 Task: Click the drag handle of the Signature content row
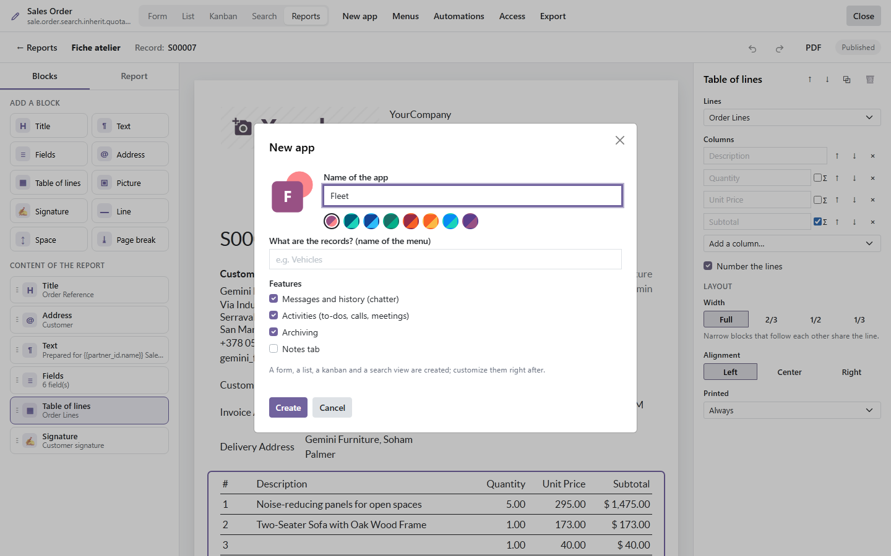point(17,440)
